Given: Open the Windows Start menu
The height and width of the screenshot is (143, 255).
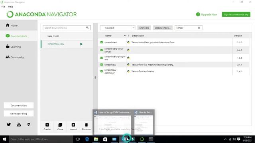Looking at the screenshot, I should click(x=4, y=139).
